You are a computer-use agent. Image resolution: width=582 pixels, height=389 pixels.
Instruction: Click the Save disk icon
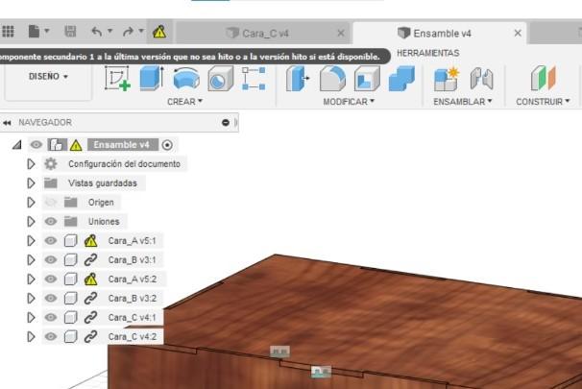click(x=70, y=31)
